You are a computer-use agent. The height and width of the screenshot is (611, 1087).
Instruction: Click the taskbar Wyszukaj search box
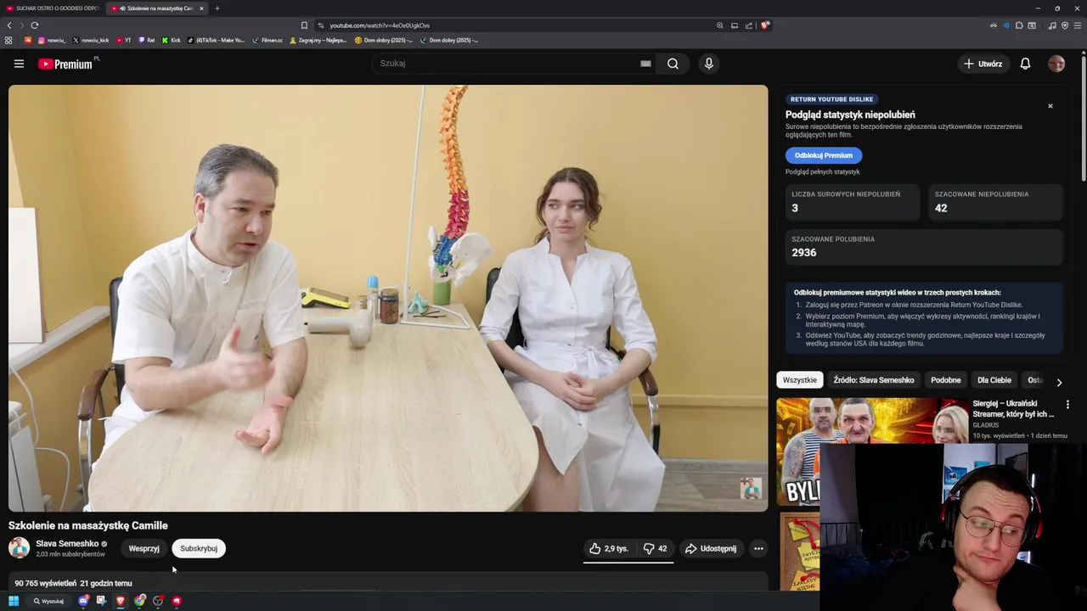click(48, 601)
